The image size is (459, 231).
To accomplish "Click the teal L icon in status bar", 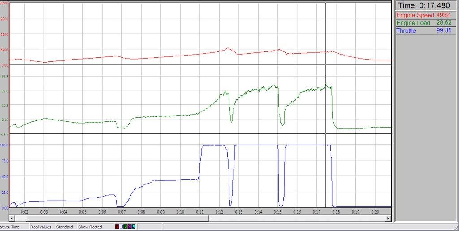I will pos(134,227).
